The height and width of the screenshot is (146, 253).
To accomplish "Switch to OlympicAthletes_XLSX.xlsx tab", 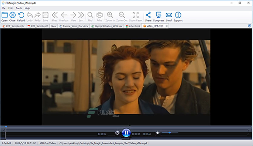I will pyautogui.click(x=107, y=26).
